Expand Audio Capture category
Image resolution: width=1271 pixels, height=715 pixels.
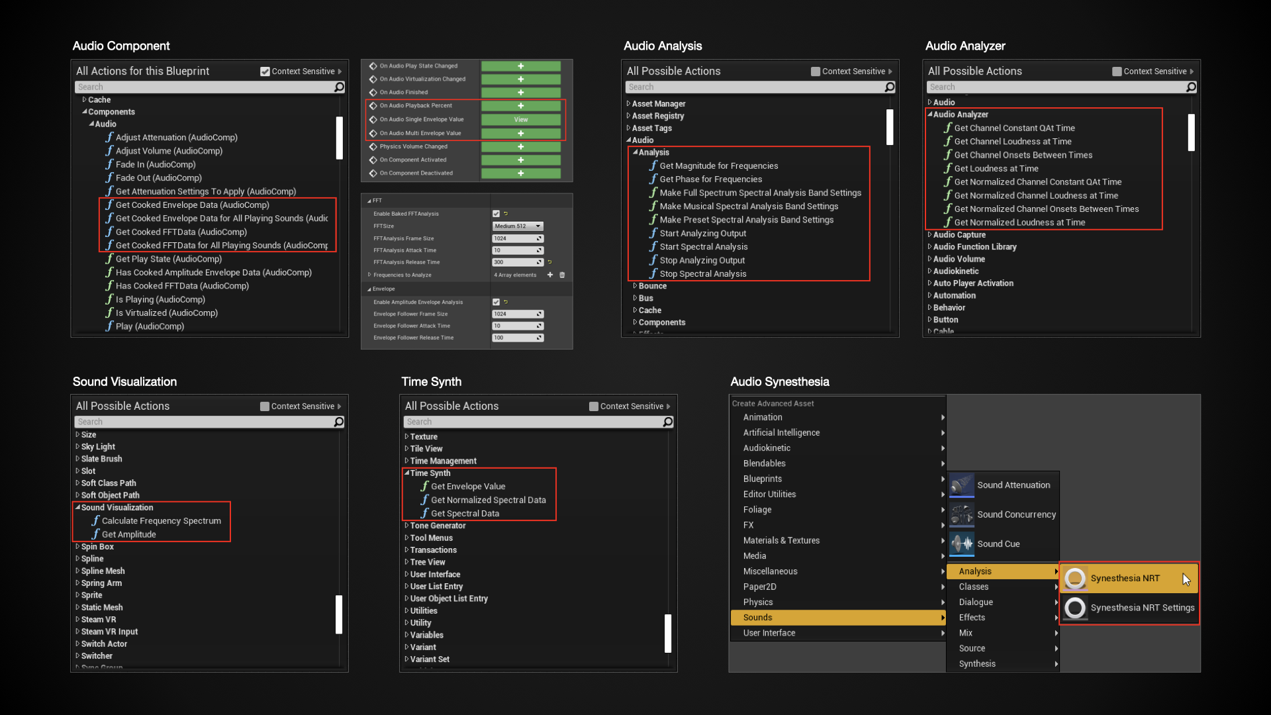929,235
